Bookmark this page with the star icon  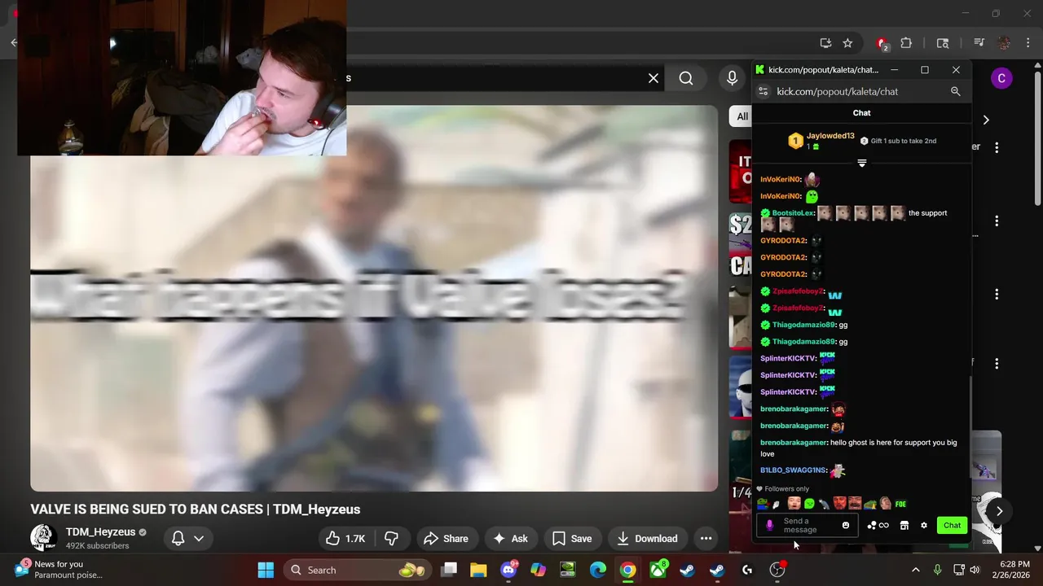tap(847, 43)
